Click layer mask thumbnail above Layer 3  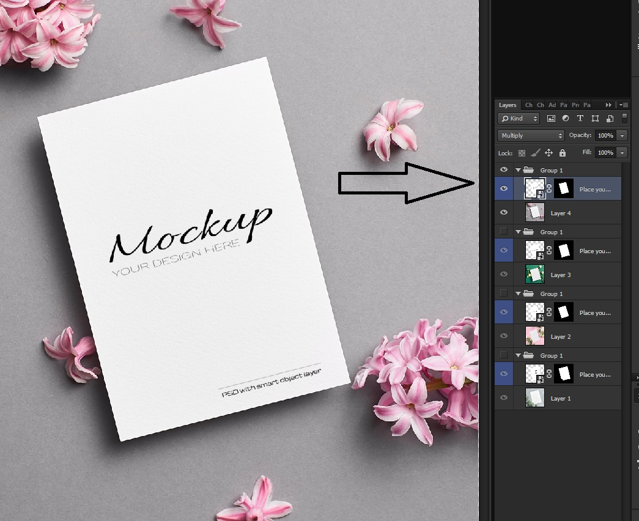coord(564,250)
